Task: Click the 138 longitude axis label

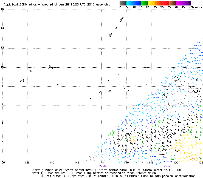Action: (27, 162)
